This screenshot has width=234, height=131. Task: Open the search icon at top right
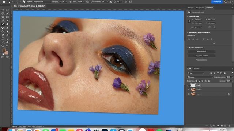(x=226, y=2)
